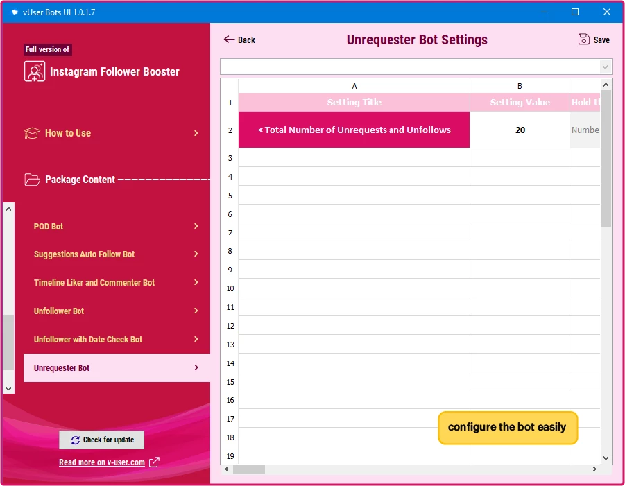Click the Save floppy disk icon
The height and width of the screenshot is (486, 625).
(x=583, y=39)
